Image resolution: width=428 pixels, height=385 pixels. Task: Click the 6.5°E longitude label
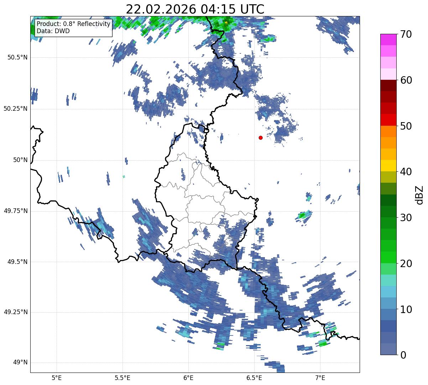(x=254, y=378)
